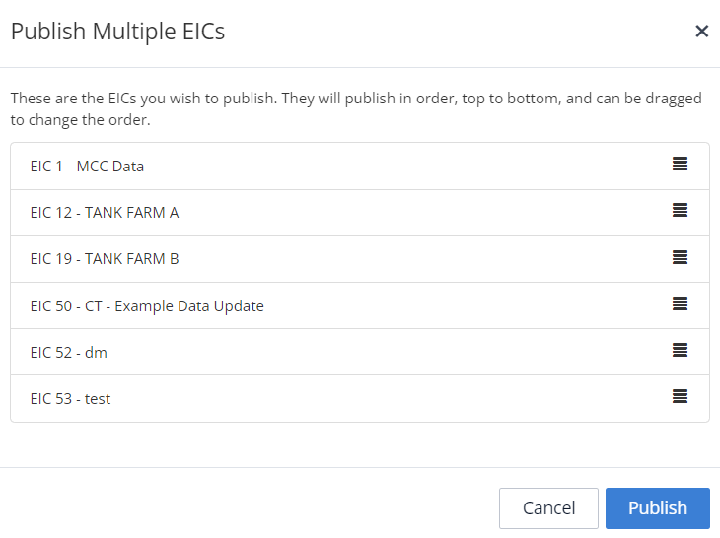
Task: Grab the drag handle for EIC 1 - MCC Data
Action: (680, 164)
